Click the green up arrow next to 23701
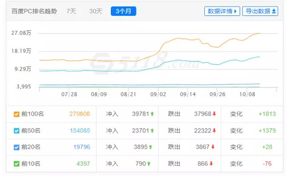Screen dimensions: 292x176 point(152,131)
